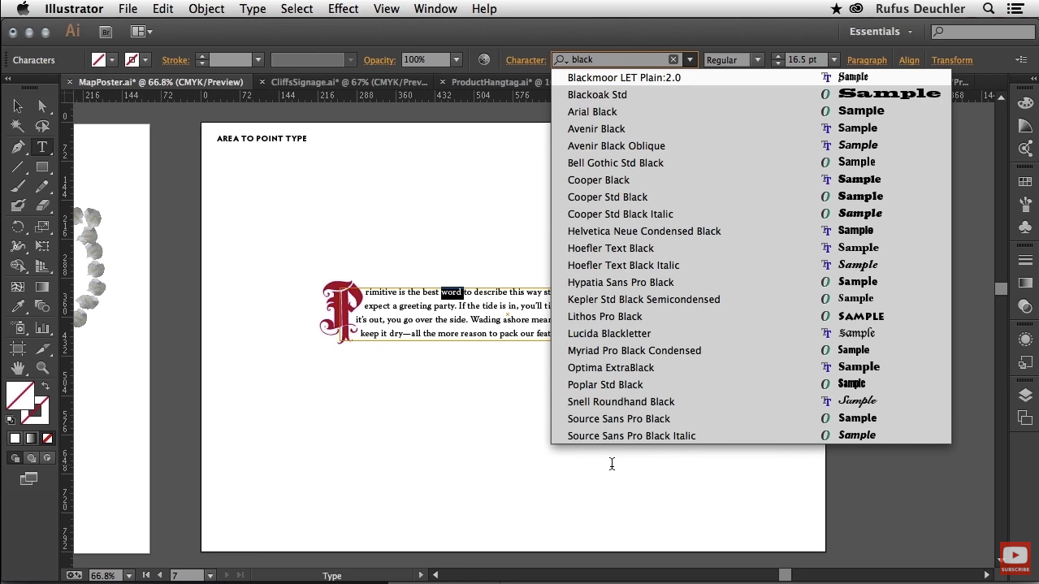
Task: Open the Paragraph panel link
Action: 867,60
